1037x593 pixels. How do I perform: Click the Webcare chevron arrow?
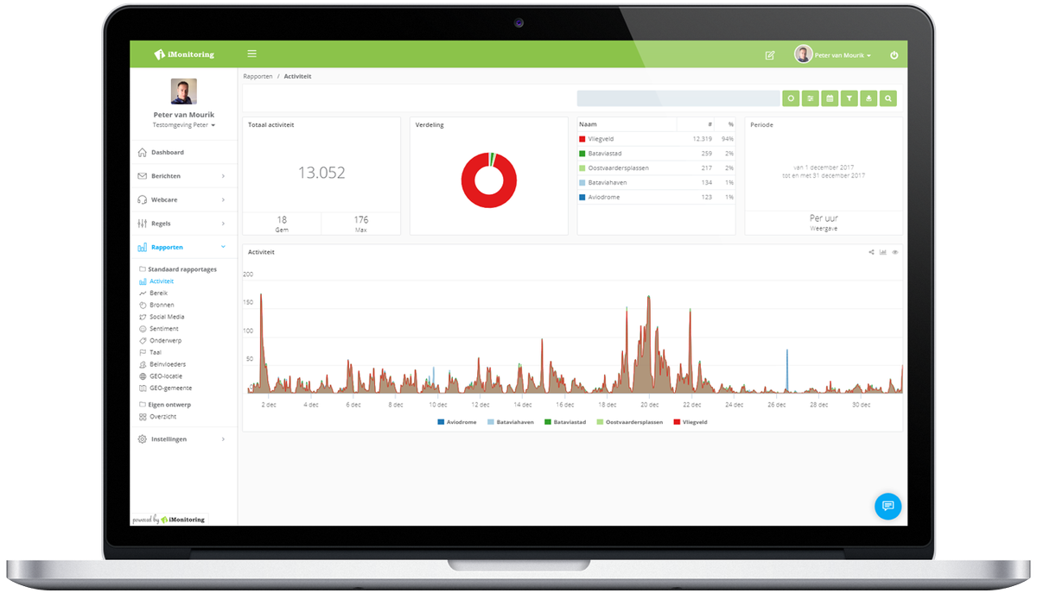[223, 199]
